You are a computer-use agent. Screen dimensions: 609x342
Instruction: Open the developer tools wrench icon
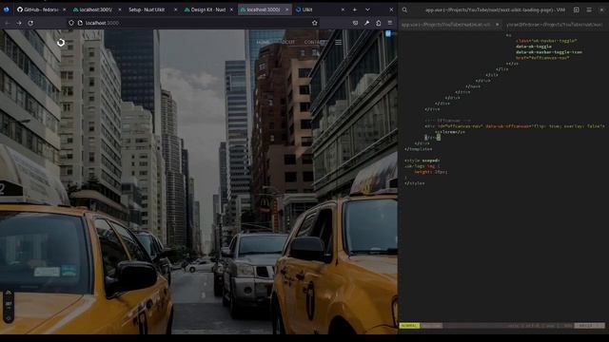[366, 23]
